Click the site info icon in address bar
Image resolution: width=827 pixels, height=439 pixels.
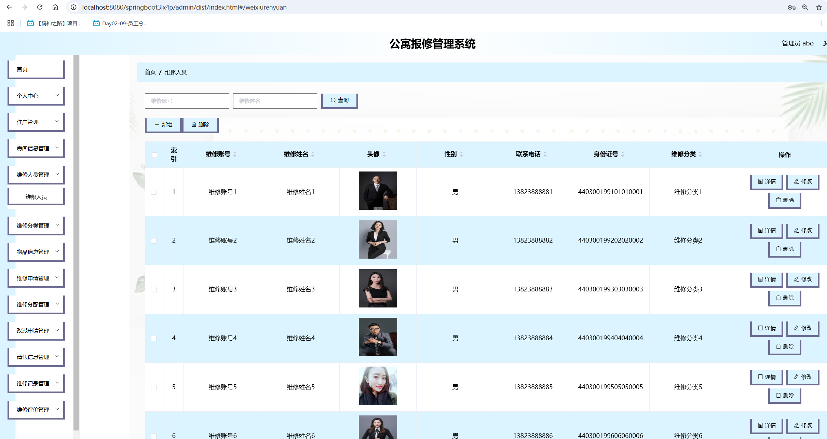pyautogui.click(x=73, y=7)
